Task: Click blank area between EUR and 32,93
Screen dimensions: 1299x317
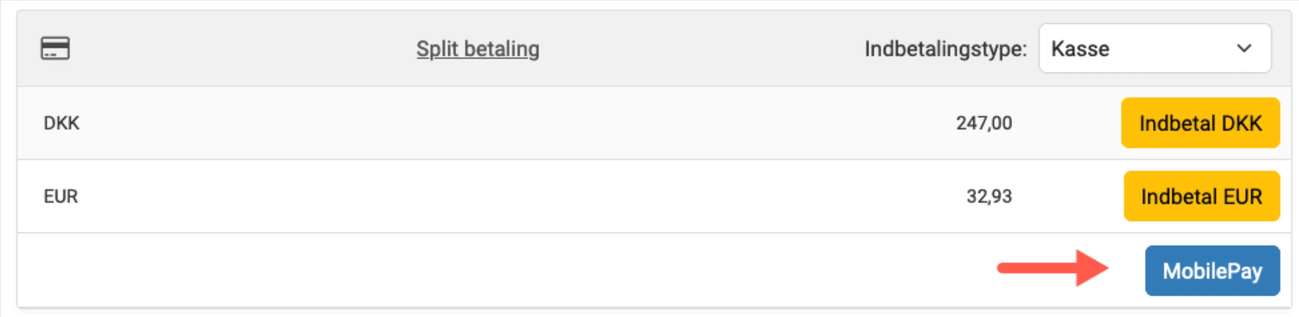Action: coord(516,196)
